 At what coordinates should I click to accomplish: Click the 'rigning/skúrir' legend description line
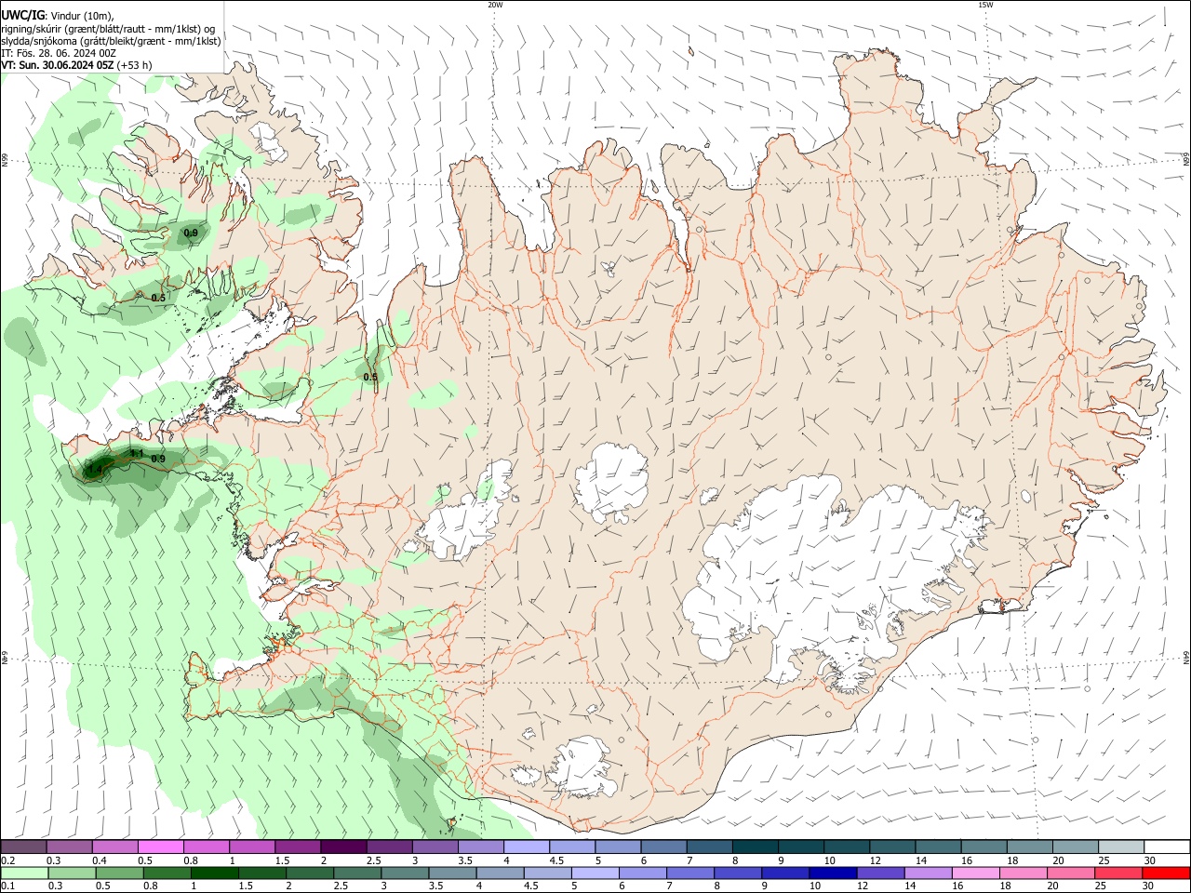pos(108,29)
